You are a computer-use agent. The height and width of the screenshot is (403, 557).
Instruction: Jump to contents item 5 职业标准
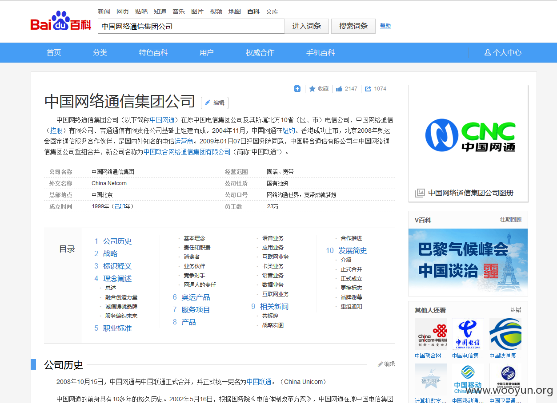117,328
